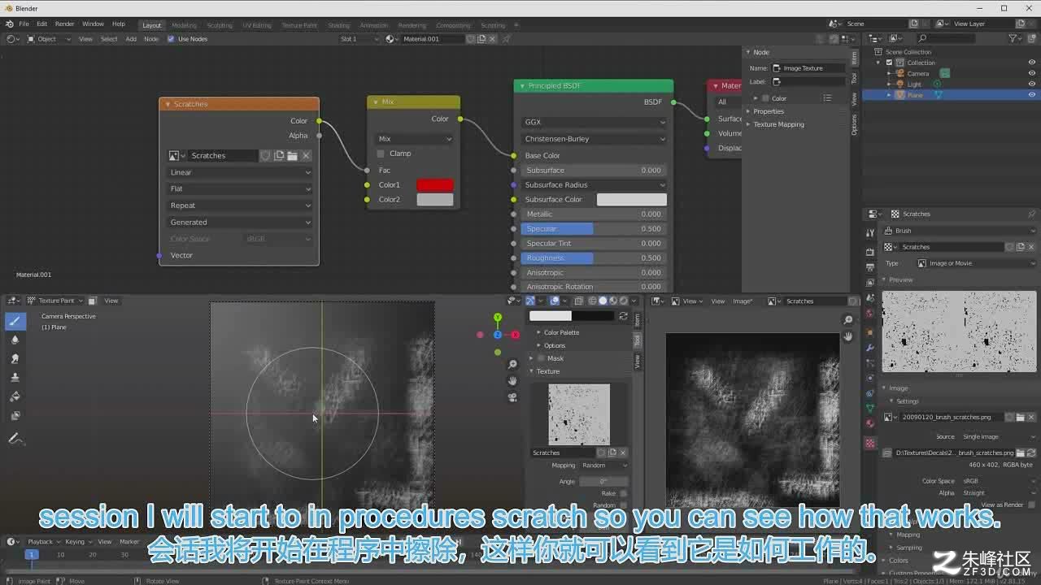1041x585 pixels.
Task: Open the Material properties tab
Action: click(870, 423)
